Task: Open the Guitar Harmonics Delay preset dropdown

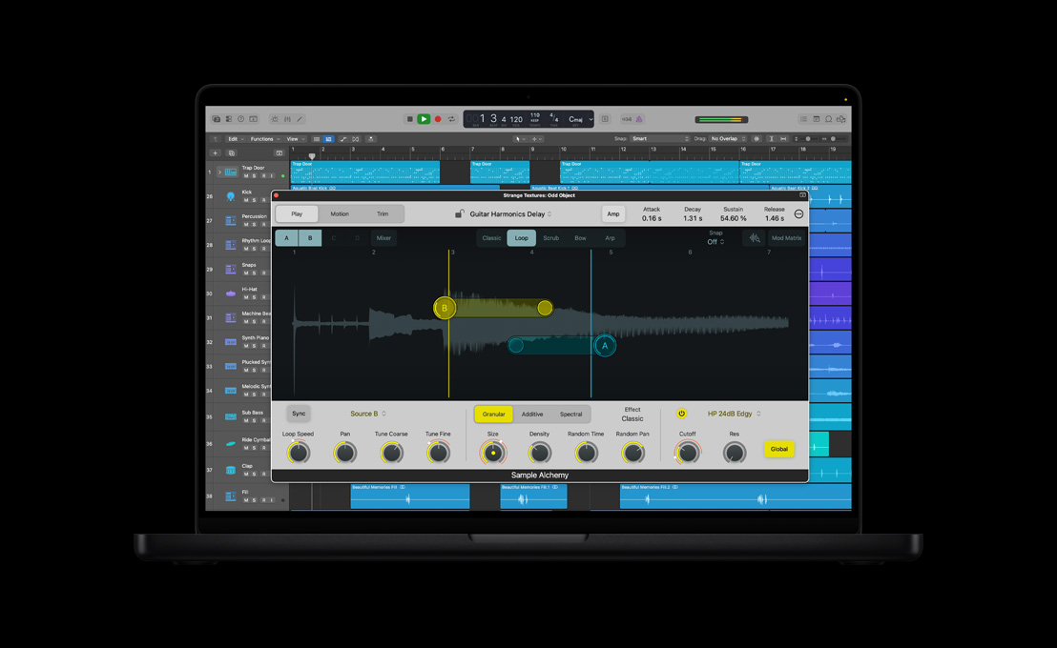Action: pyautogui.click(x=508, y=213)
